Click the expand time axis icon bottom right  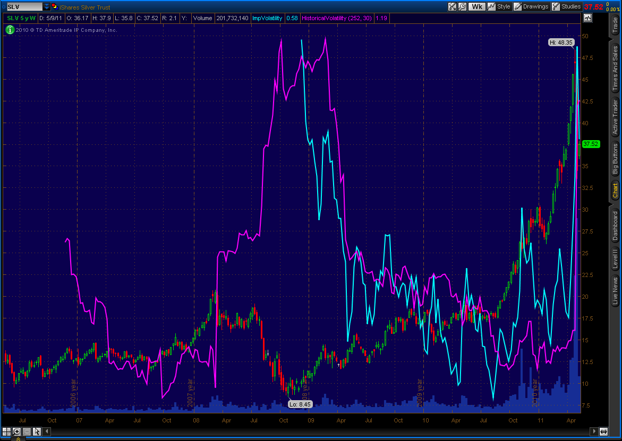coord(603,431)
